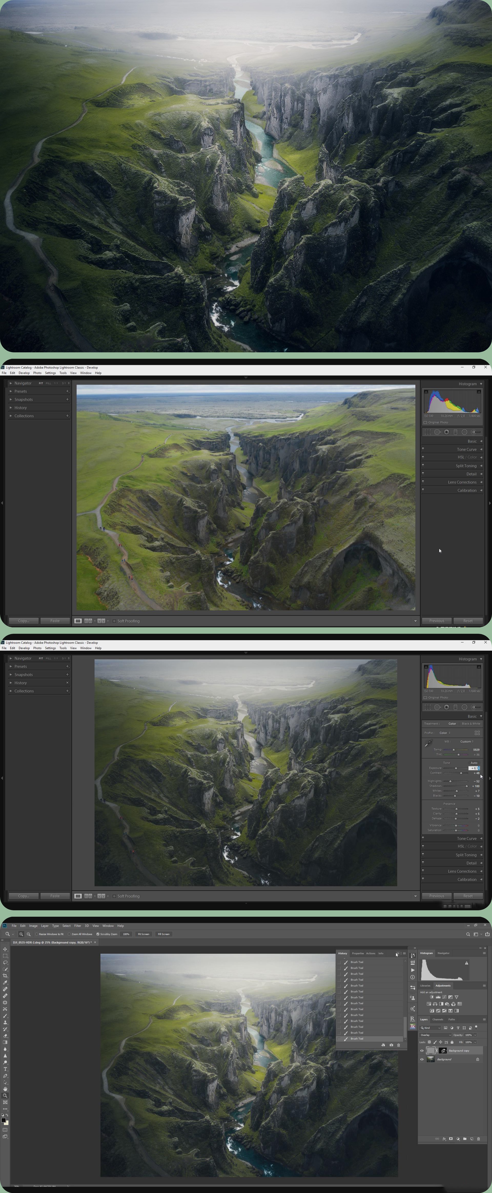The image size is (492, 1193).
Task: Click the Brightness/Contrast adjustment icon
Action: click(x=432, y=997)
